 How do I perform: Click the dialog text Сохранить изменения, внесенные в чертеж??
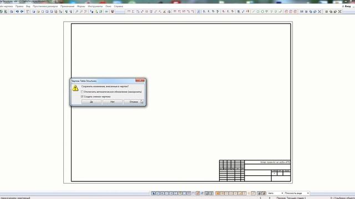pos(105,86)
